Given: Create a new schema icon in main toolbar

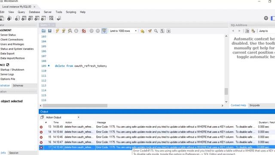Looking at the screenshot, I should (x=17, y=18).
